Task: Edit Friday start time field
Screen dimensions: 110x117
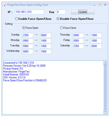Action: tap(78, 41)
